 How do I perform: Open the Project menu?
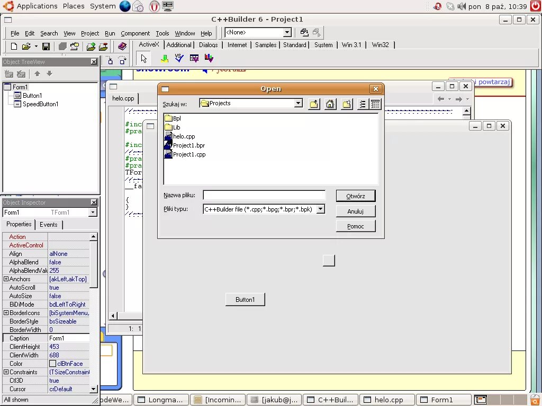(90, 33)
